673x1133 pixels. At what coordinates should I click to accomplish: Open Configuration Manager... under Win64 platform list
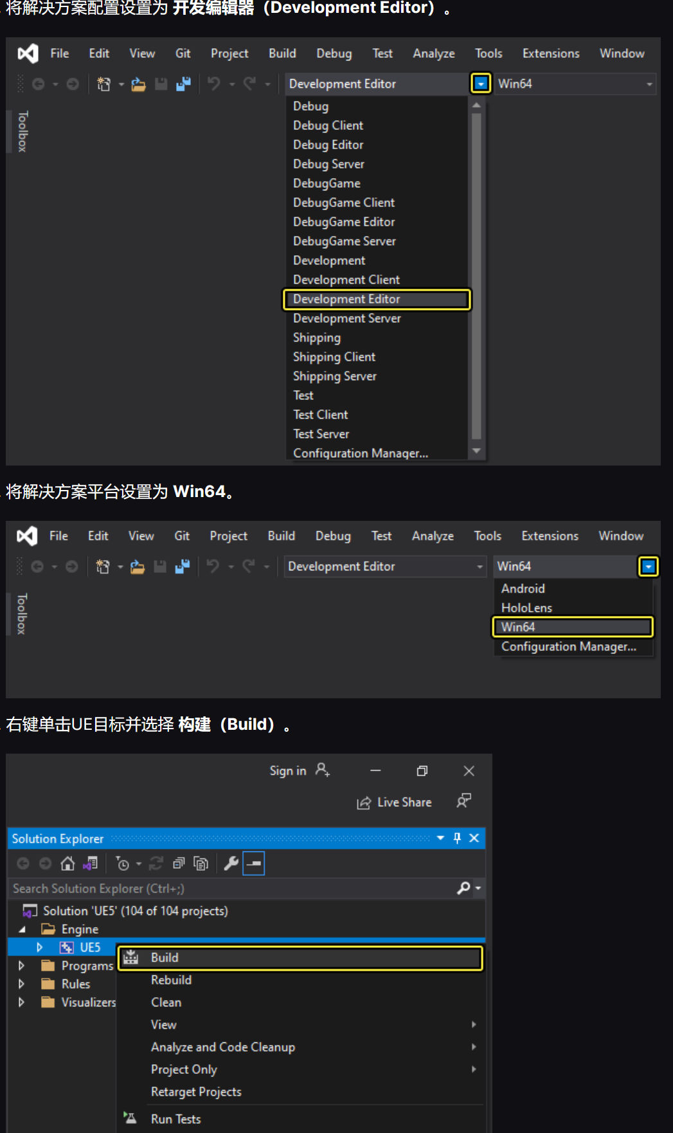[x=573, y=646]
